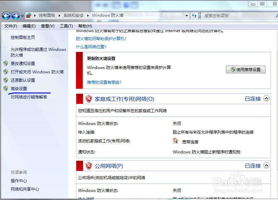The width and height of the screenshot is (278, 200).
Task: Go back with the blue Back arrow
Action: coord(6,16)
